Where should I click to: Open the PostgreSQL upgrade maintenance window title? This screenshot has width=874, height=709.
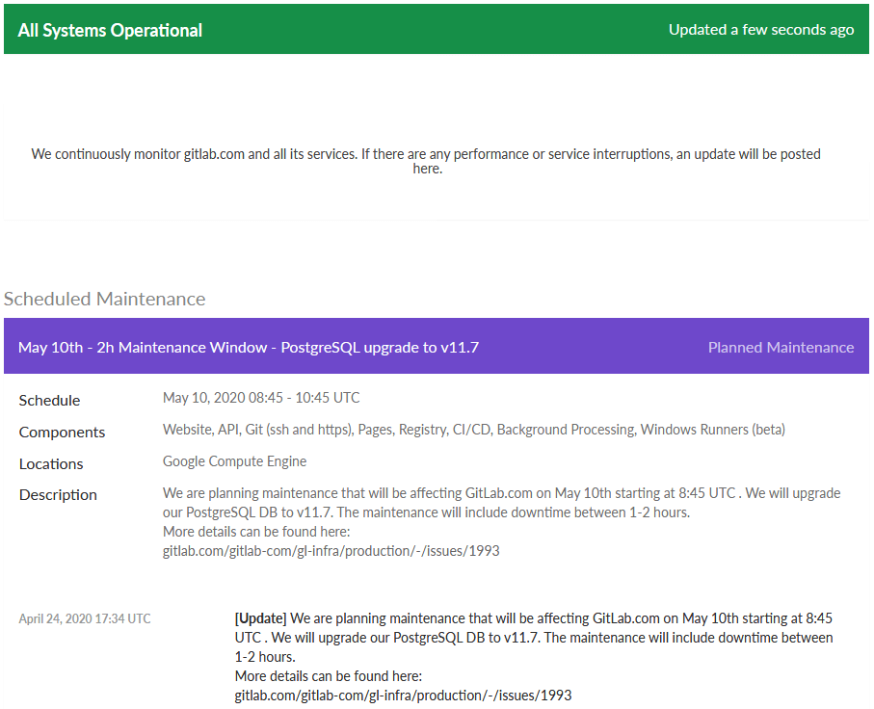click(248, 347)
